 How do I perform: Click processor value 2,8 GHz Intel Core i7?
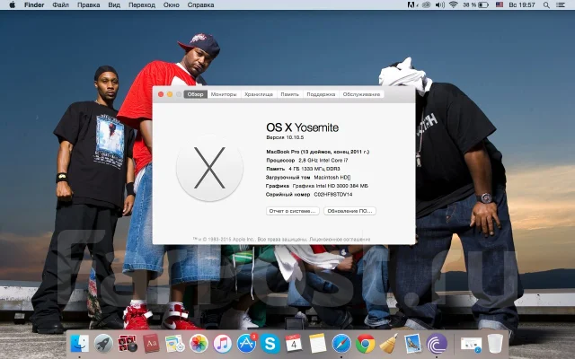click(323, 161)
